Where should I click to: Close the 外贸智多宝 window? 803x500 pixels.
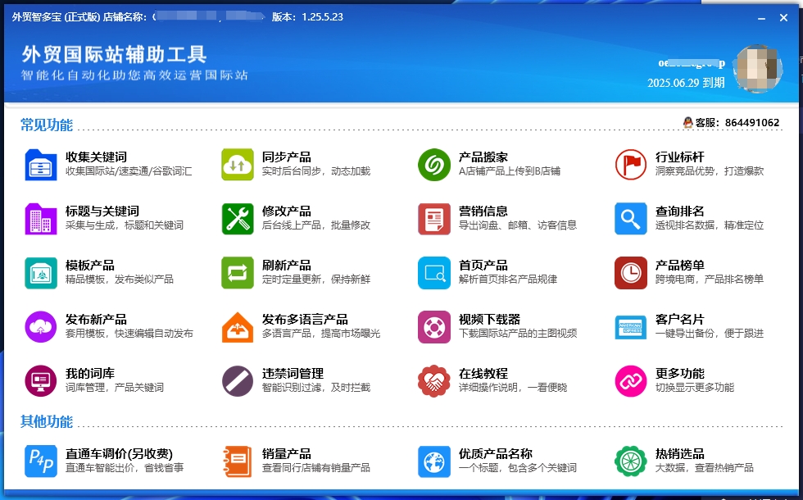(783, 18)
